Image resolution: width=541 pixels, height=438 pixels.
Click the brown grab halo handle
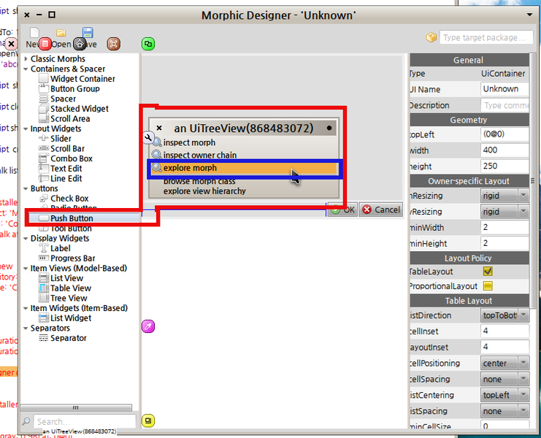tap(113, 44)
